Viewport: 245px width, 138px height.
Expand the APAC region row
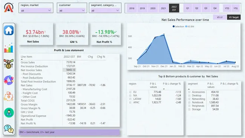[x=130, y=103]
